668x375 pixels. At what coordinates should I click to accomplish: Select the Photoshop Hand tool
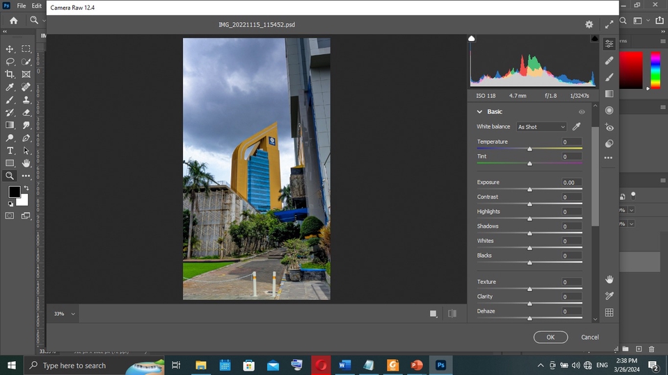[x=26, y=163]
